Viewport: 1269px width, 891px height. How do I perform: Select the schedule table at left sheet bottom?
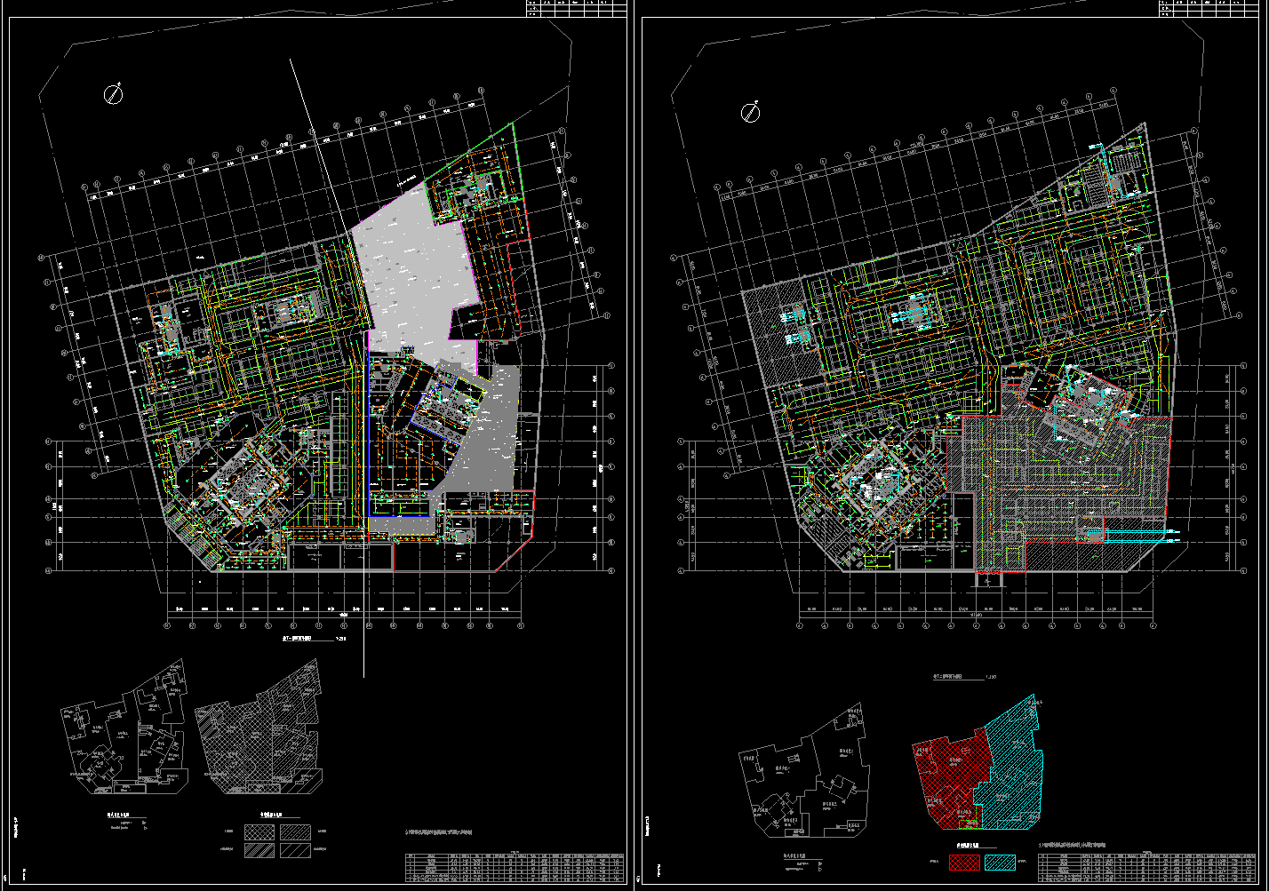tap(514, 864)
